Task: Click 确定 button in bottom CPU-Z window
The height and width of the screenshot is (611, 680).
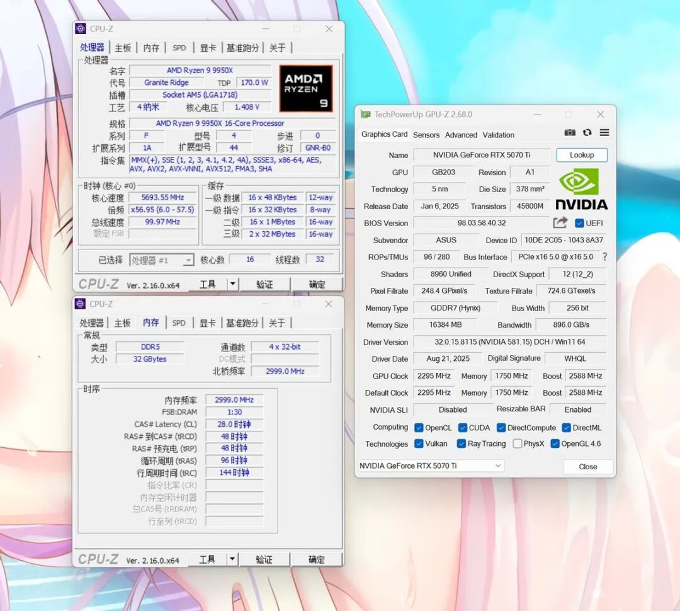Action: click(316, 559)
